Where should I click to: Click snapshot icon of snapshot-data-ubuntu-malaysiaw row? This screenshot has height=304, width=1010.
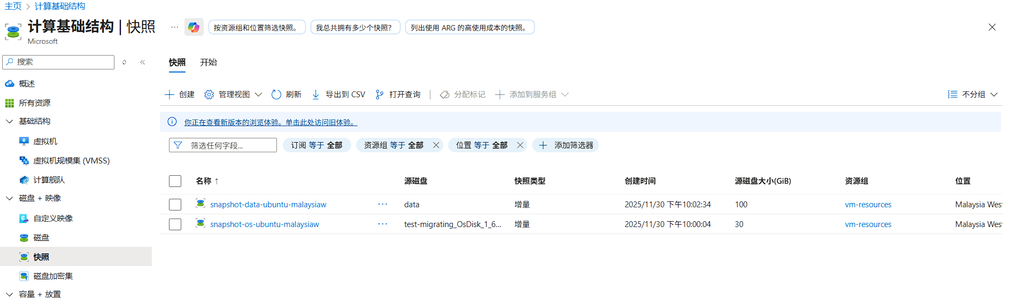click(x=201, y=203)
